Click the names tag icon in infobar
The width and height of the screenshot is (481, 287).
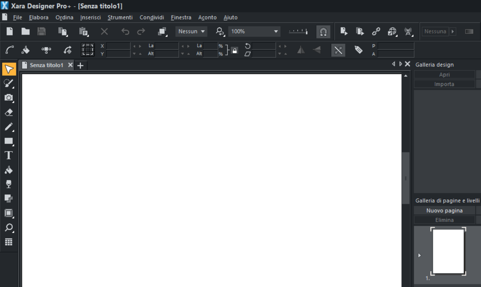click(x=358, y=50)
